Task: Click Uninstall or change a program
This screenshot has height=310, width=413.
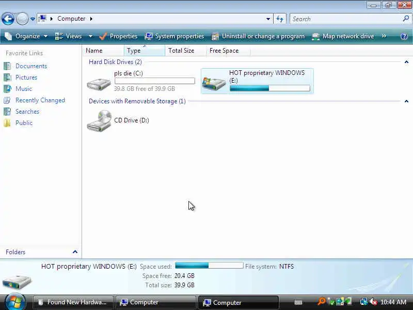Action: coord(258,36)
